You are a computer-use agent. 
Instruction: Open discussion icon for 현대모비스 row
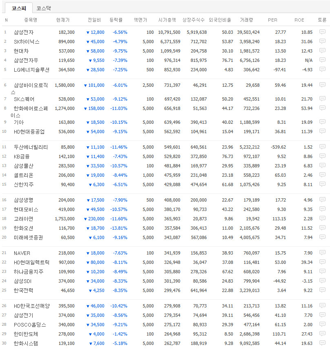(322, 209)
